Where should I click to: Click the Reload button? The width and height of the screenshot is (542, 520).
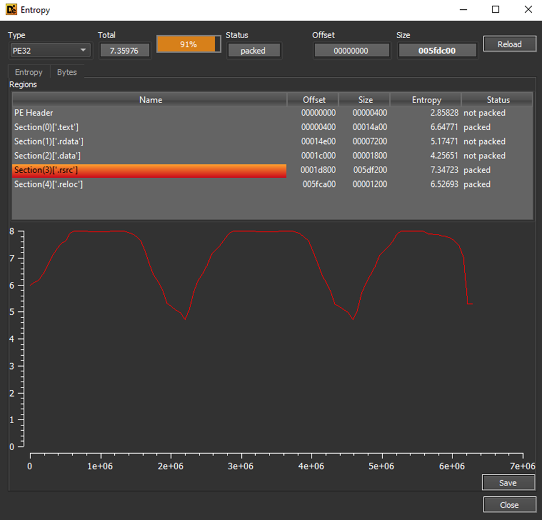[510, 44]
